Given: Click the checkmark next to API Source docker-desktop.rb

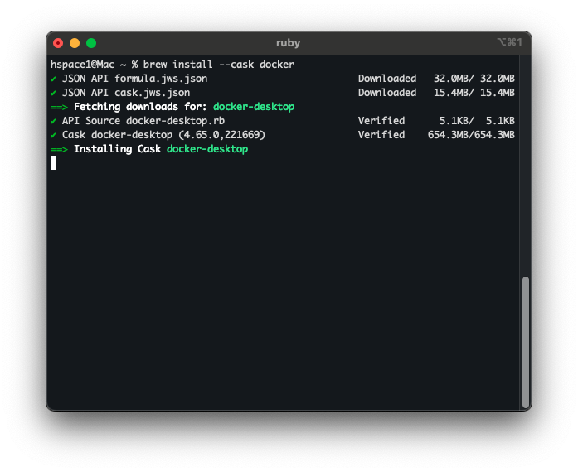Looking at the screenshot, I should point(53,121).
